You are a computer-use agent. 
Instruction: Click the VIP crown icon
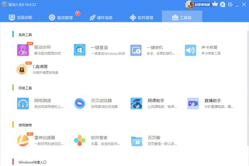215,4
